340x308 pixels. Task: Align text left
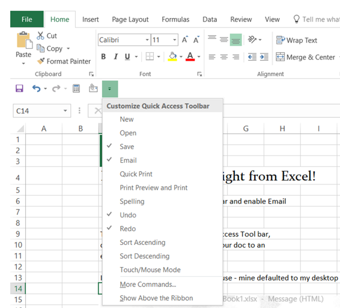click(x=212, y=57)
